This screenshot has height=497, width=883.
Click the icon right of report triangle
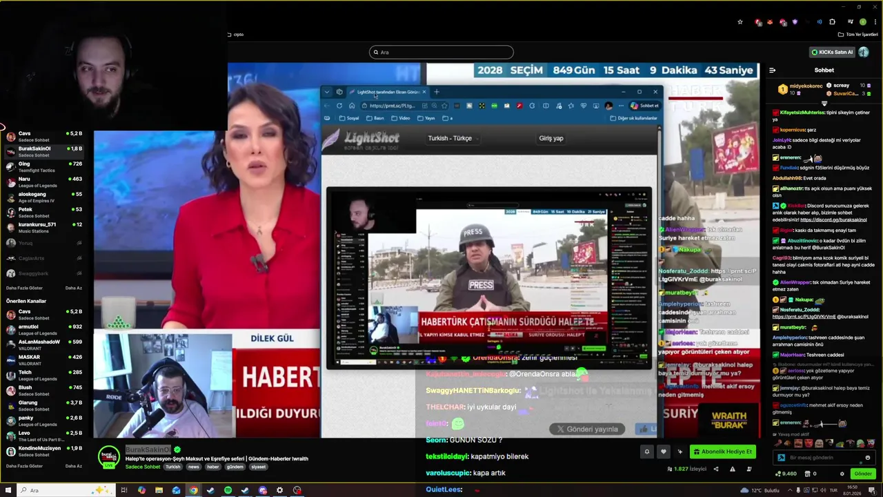(749, 469)
